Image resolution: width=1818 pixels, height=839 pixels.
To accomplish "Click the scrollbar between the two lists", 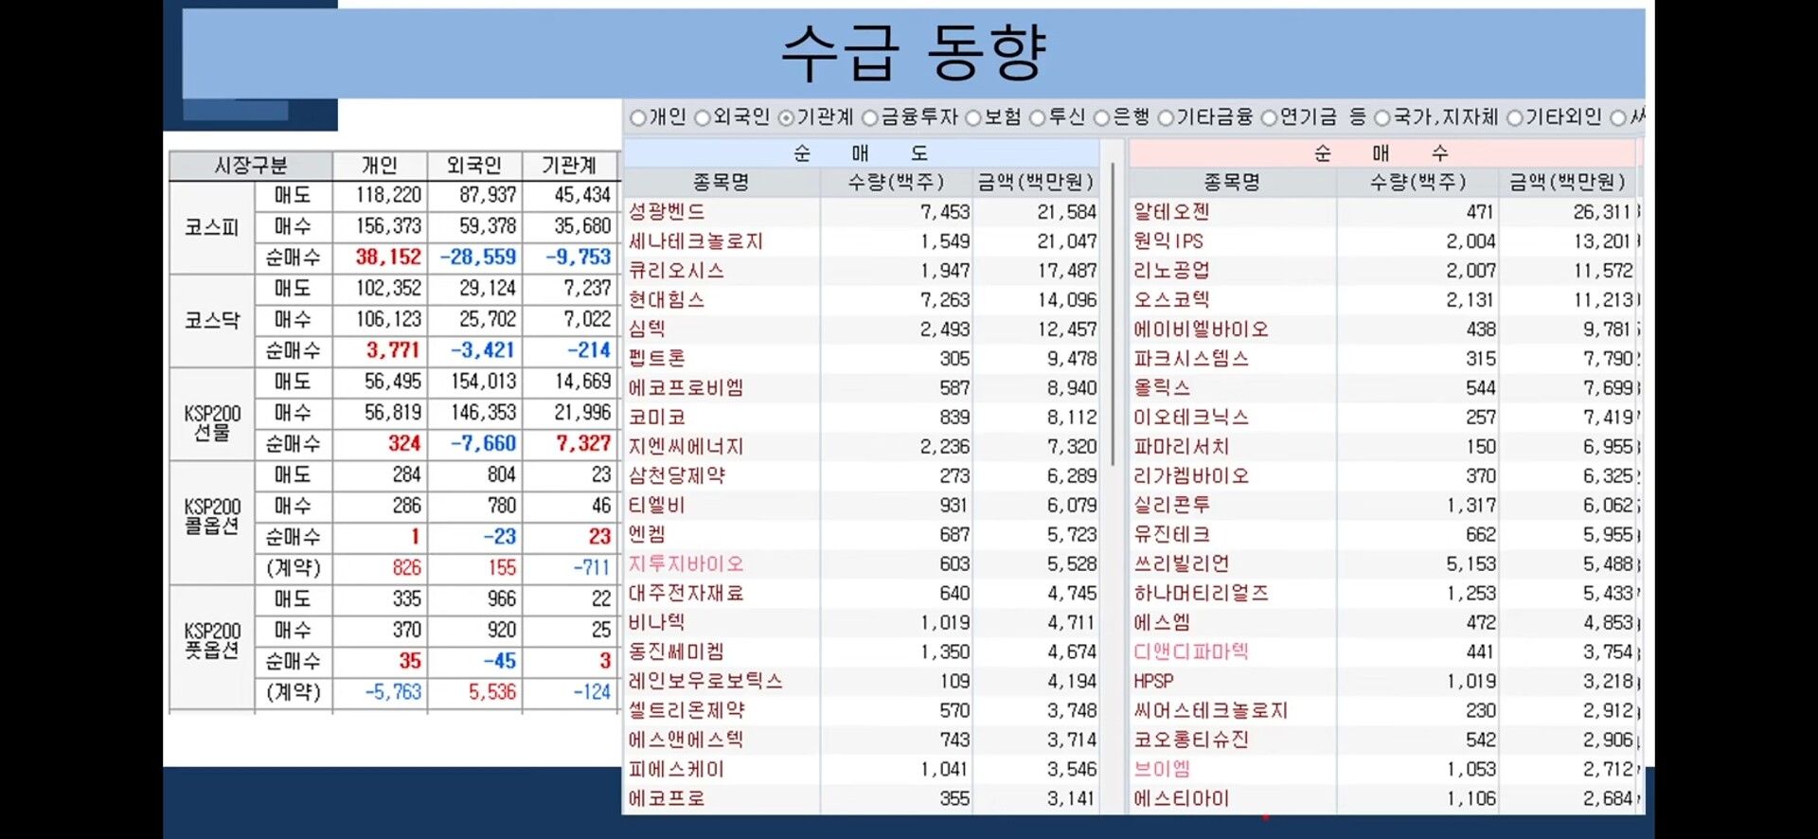I will pyautogui.click(x=1114, y=314).
